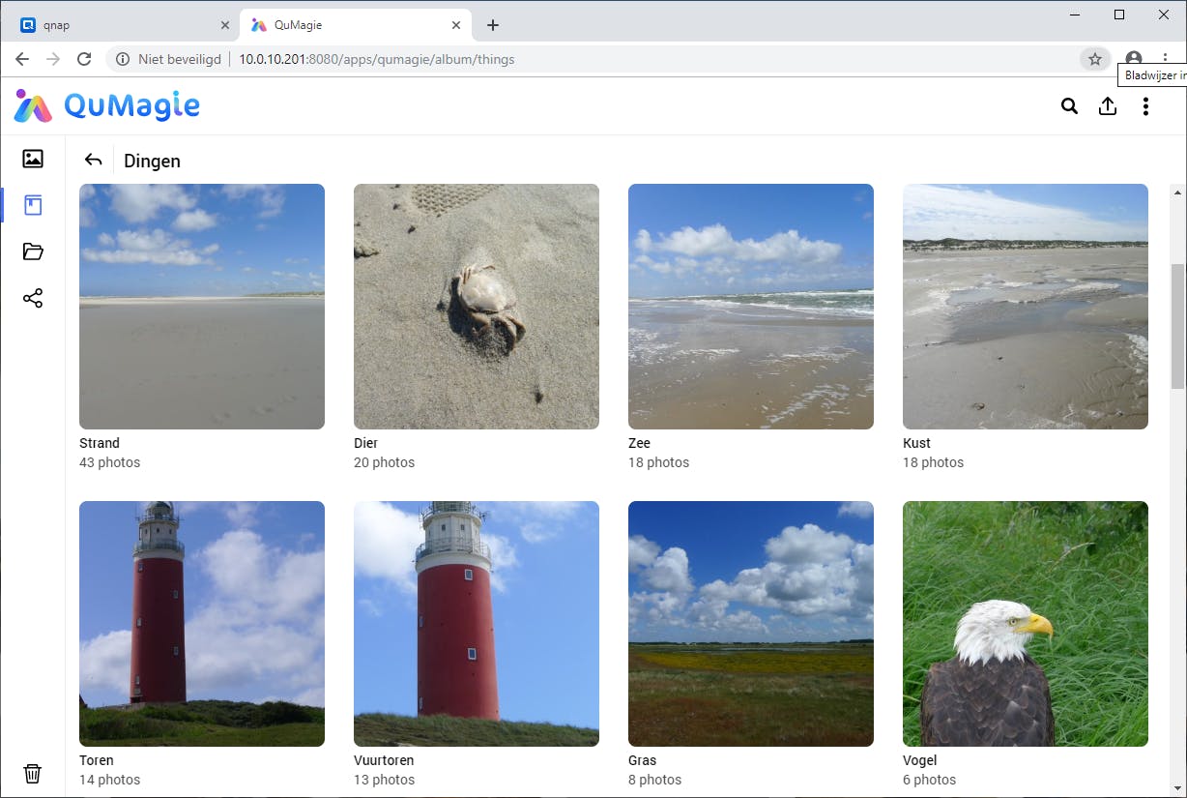Close the QuMagie browser tab
The image size is (1187, 798).
pos(456,25)
